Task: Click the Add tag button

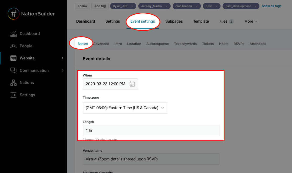Action: 100,6
